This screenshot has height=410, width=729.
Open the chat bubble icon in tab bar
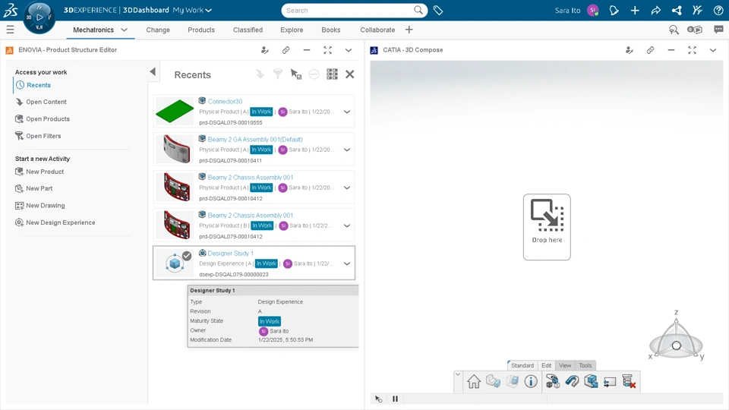[718, 30]
